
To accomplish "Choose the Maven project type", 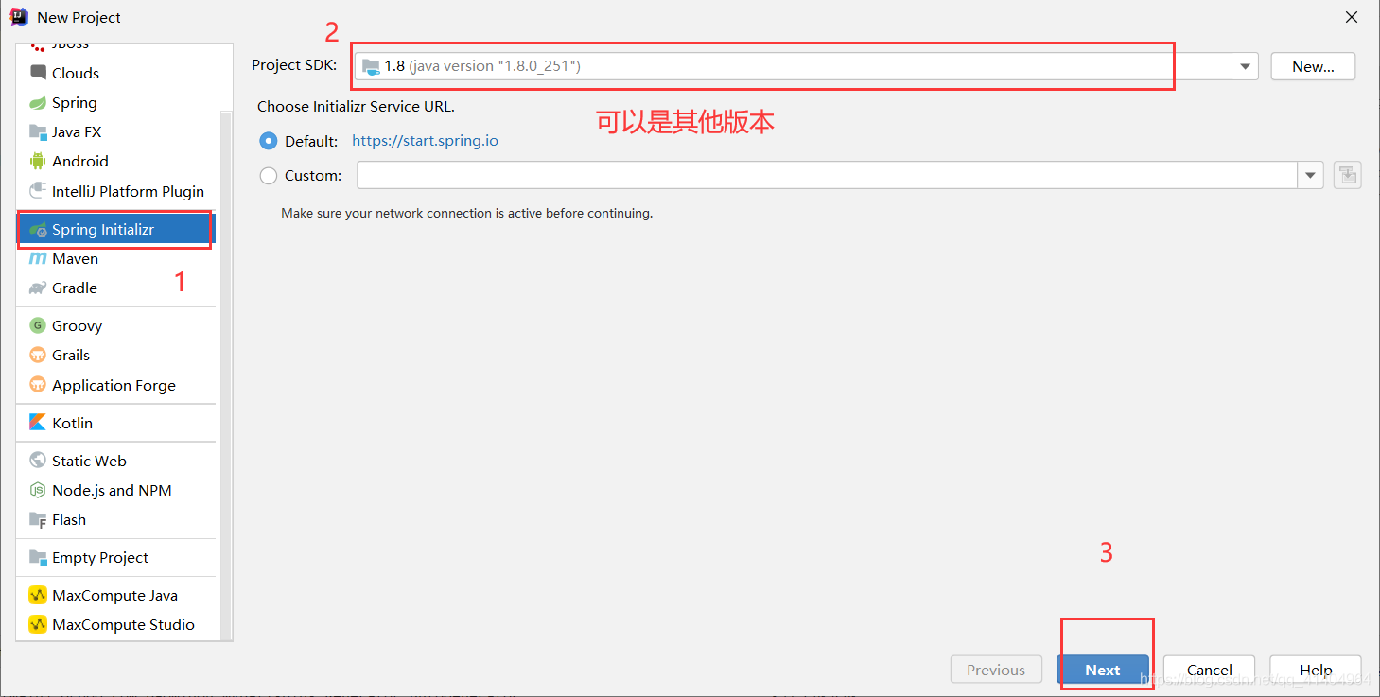I will 74,258.
